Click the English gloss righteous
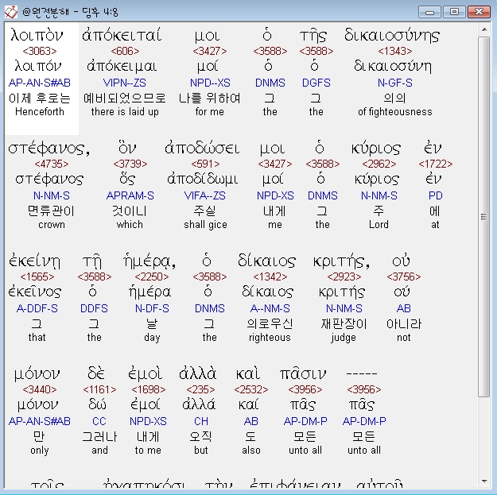The height and width of the screenshot is (495, 497). point(270,338)
